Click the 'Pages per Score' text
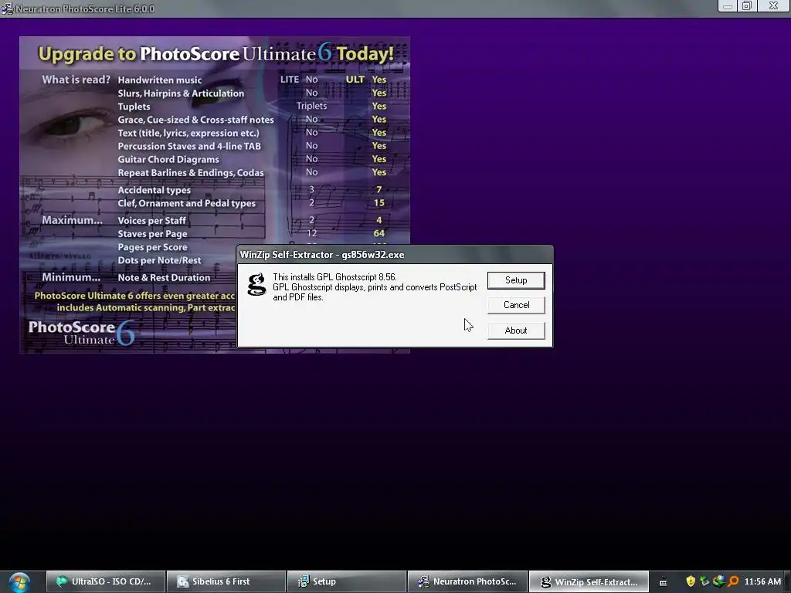The image size is (791, 593). coord(152,247)
